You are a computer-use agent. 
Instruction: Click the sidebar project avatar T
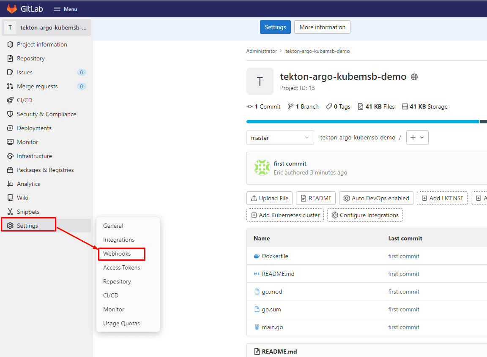tap(10, 27)
